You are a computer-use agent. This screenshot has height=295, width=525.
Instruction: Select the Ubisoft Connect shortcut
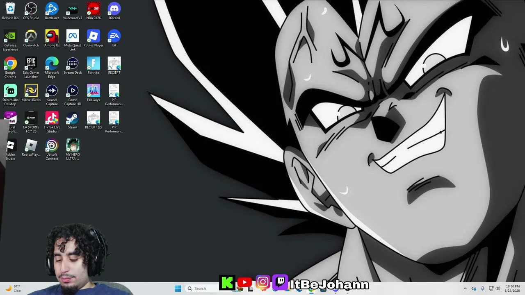52,150
